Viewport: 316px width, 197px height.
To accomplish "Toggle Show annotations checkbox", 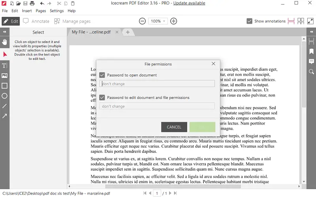I will (x=249, y=21).
